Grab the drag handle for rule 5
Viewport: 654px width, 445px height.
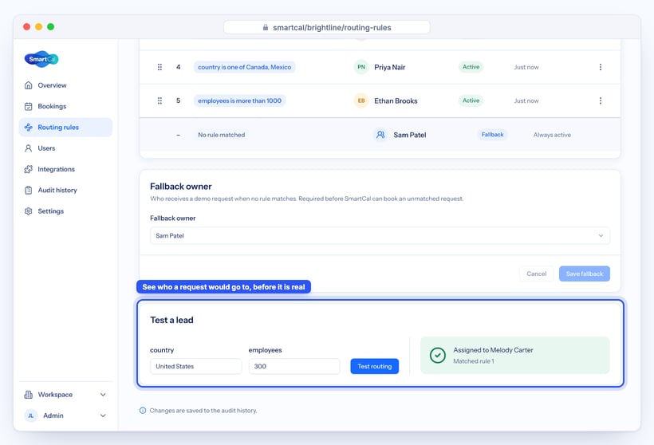(x=160, y=100)
